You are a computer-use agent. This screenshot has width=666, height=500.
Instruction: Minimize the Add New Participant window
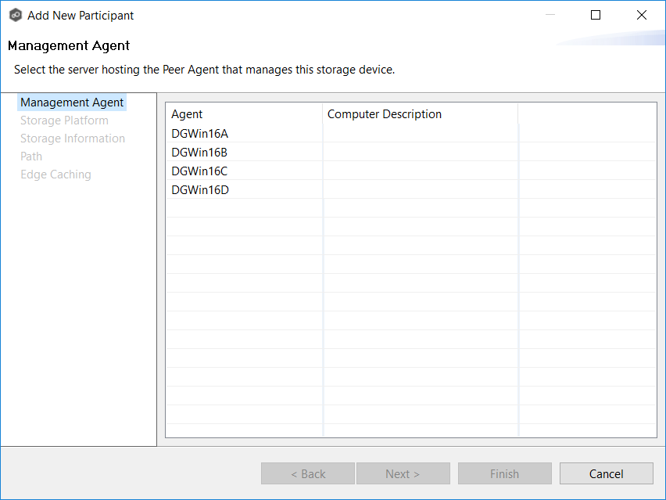tap(550, 15)
